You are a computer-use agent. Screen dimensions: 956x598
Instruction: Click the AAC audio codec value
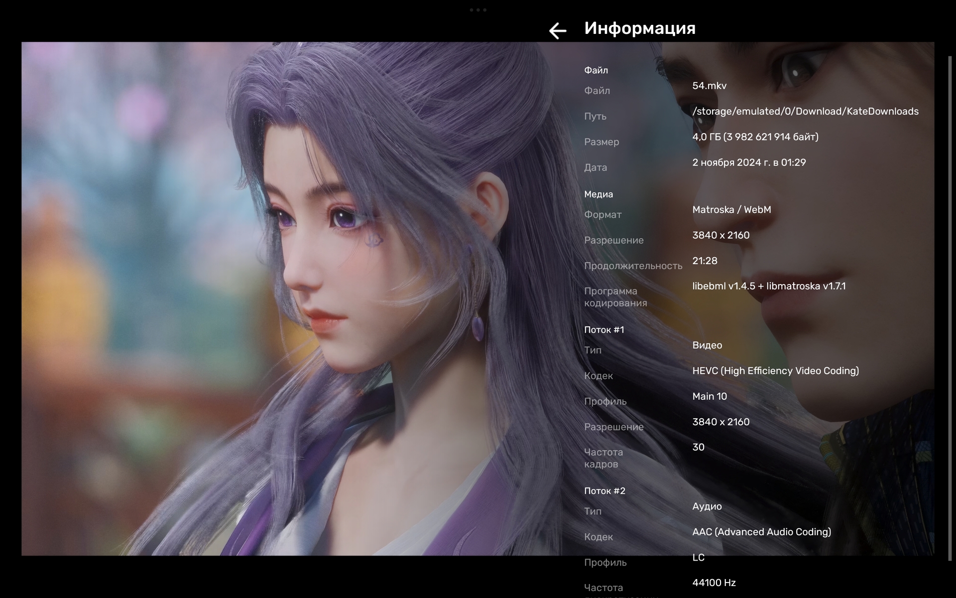(x=761, y=532)
